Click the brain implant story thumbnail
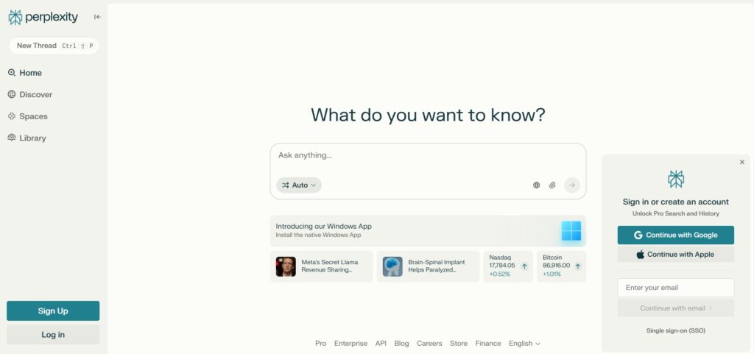Viewport: 754px width, 354px height. tap(392, 266)
